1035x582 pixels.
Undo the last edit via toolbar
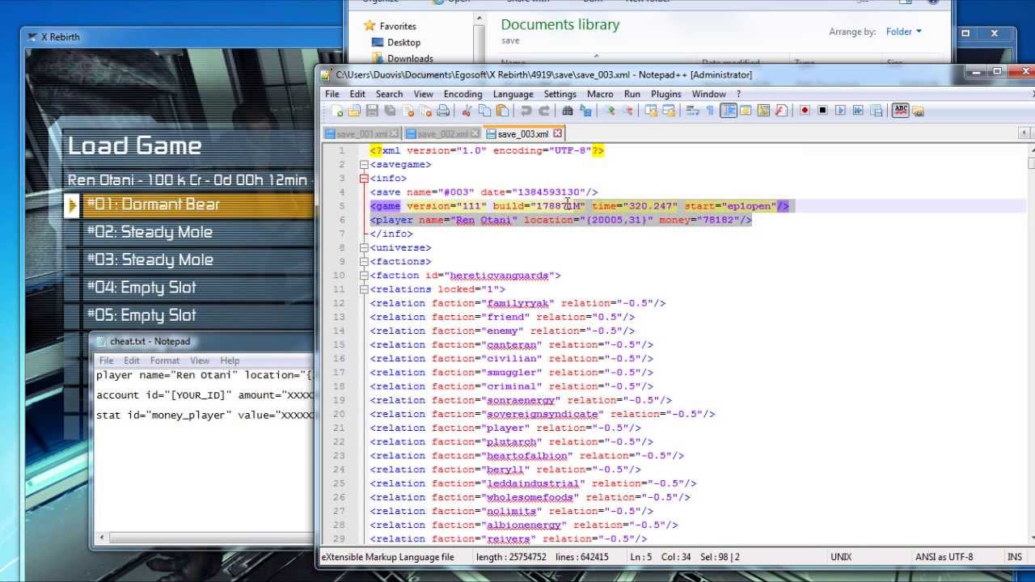(526, 111)
